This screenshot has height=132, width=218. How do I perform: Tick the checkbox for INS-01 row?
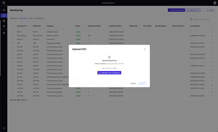(x=12, y=32)
